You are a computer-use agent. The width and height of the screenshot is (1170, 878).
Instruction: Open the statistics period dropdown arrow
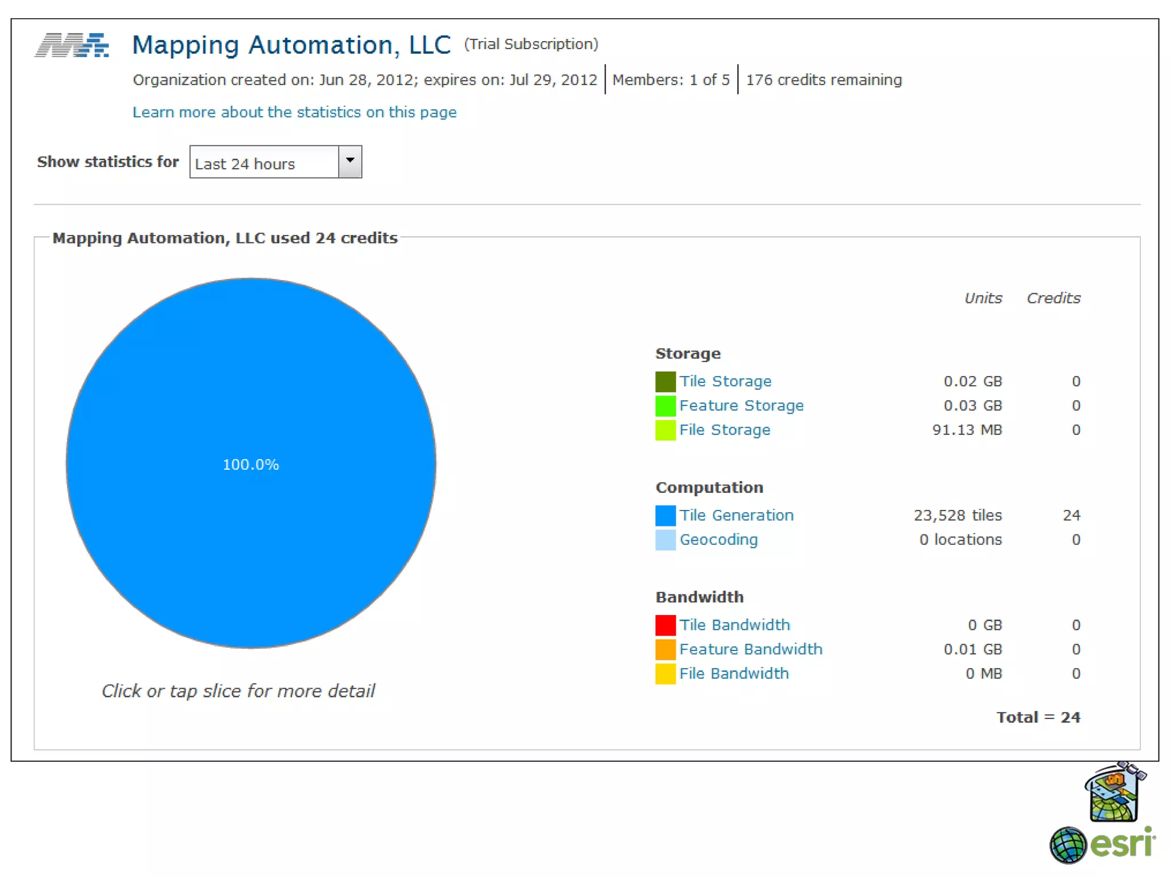[350, 162]
